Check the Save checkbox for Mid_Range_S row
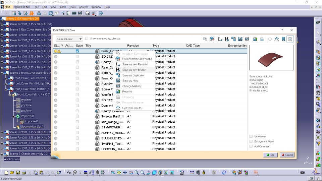 (77, 122)
